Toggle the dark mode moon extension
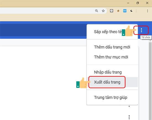The height and width of the screenshot is (120, 152). (x=132, y=11)
